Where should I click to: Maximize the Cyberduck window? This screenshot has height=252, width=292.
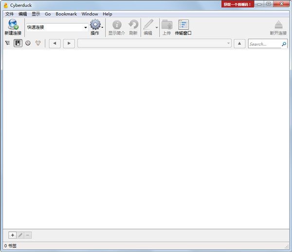tap(269, 4)
